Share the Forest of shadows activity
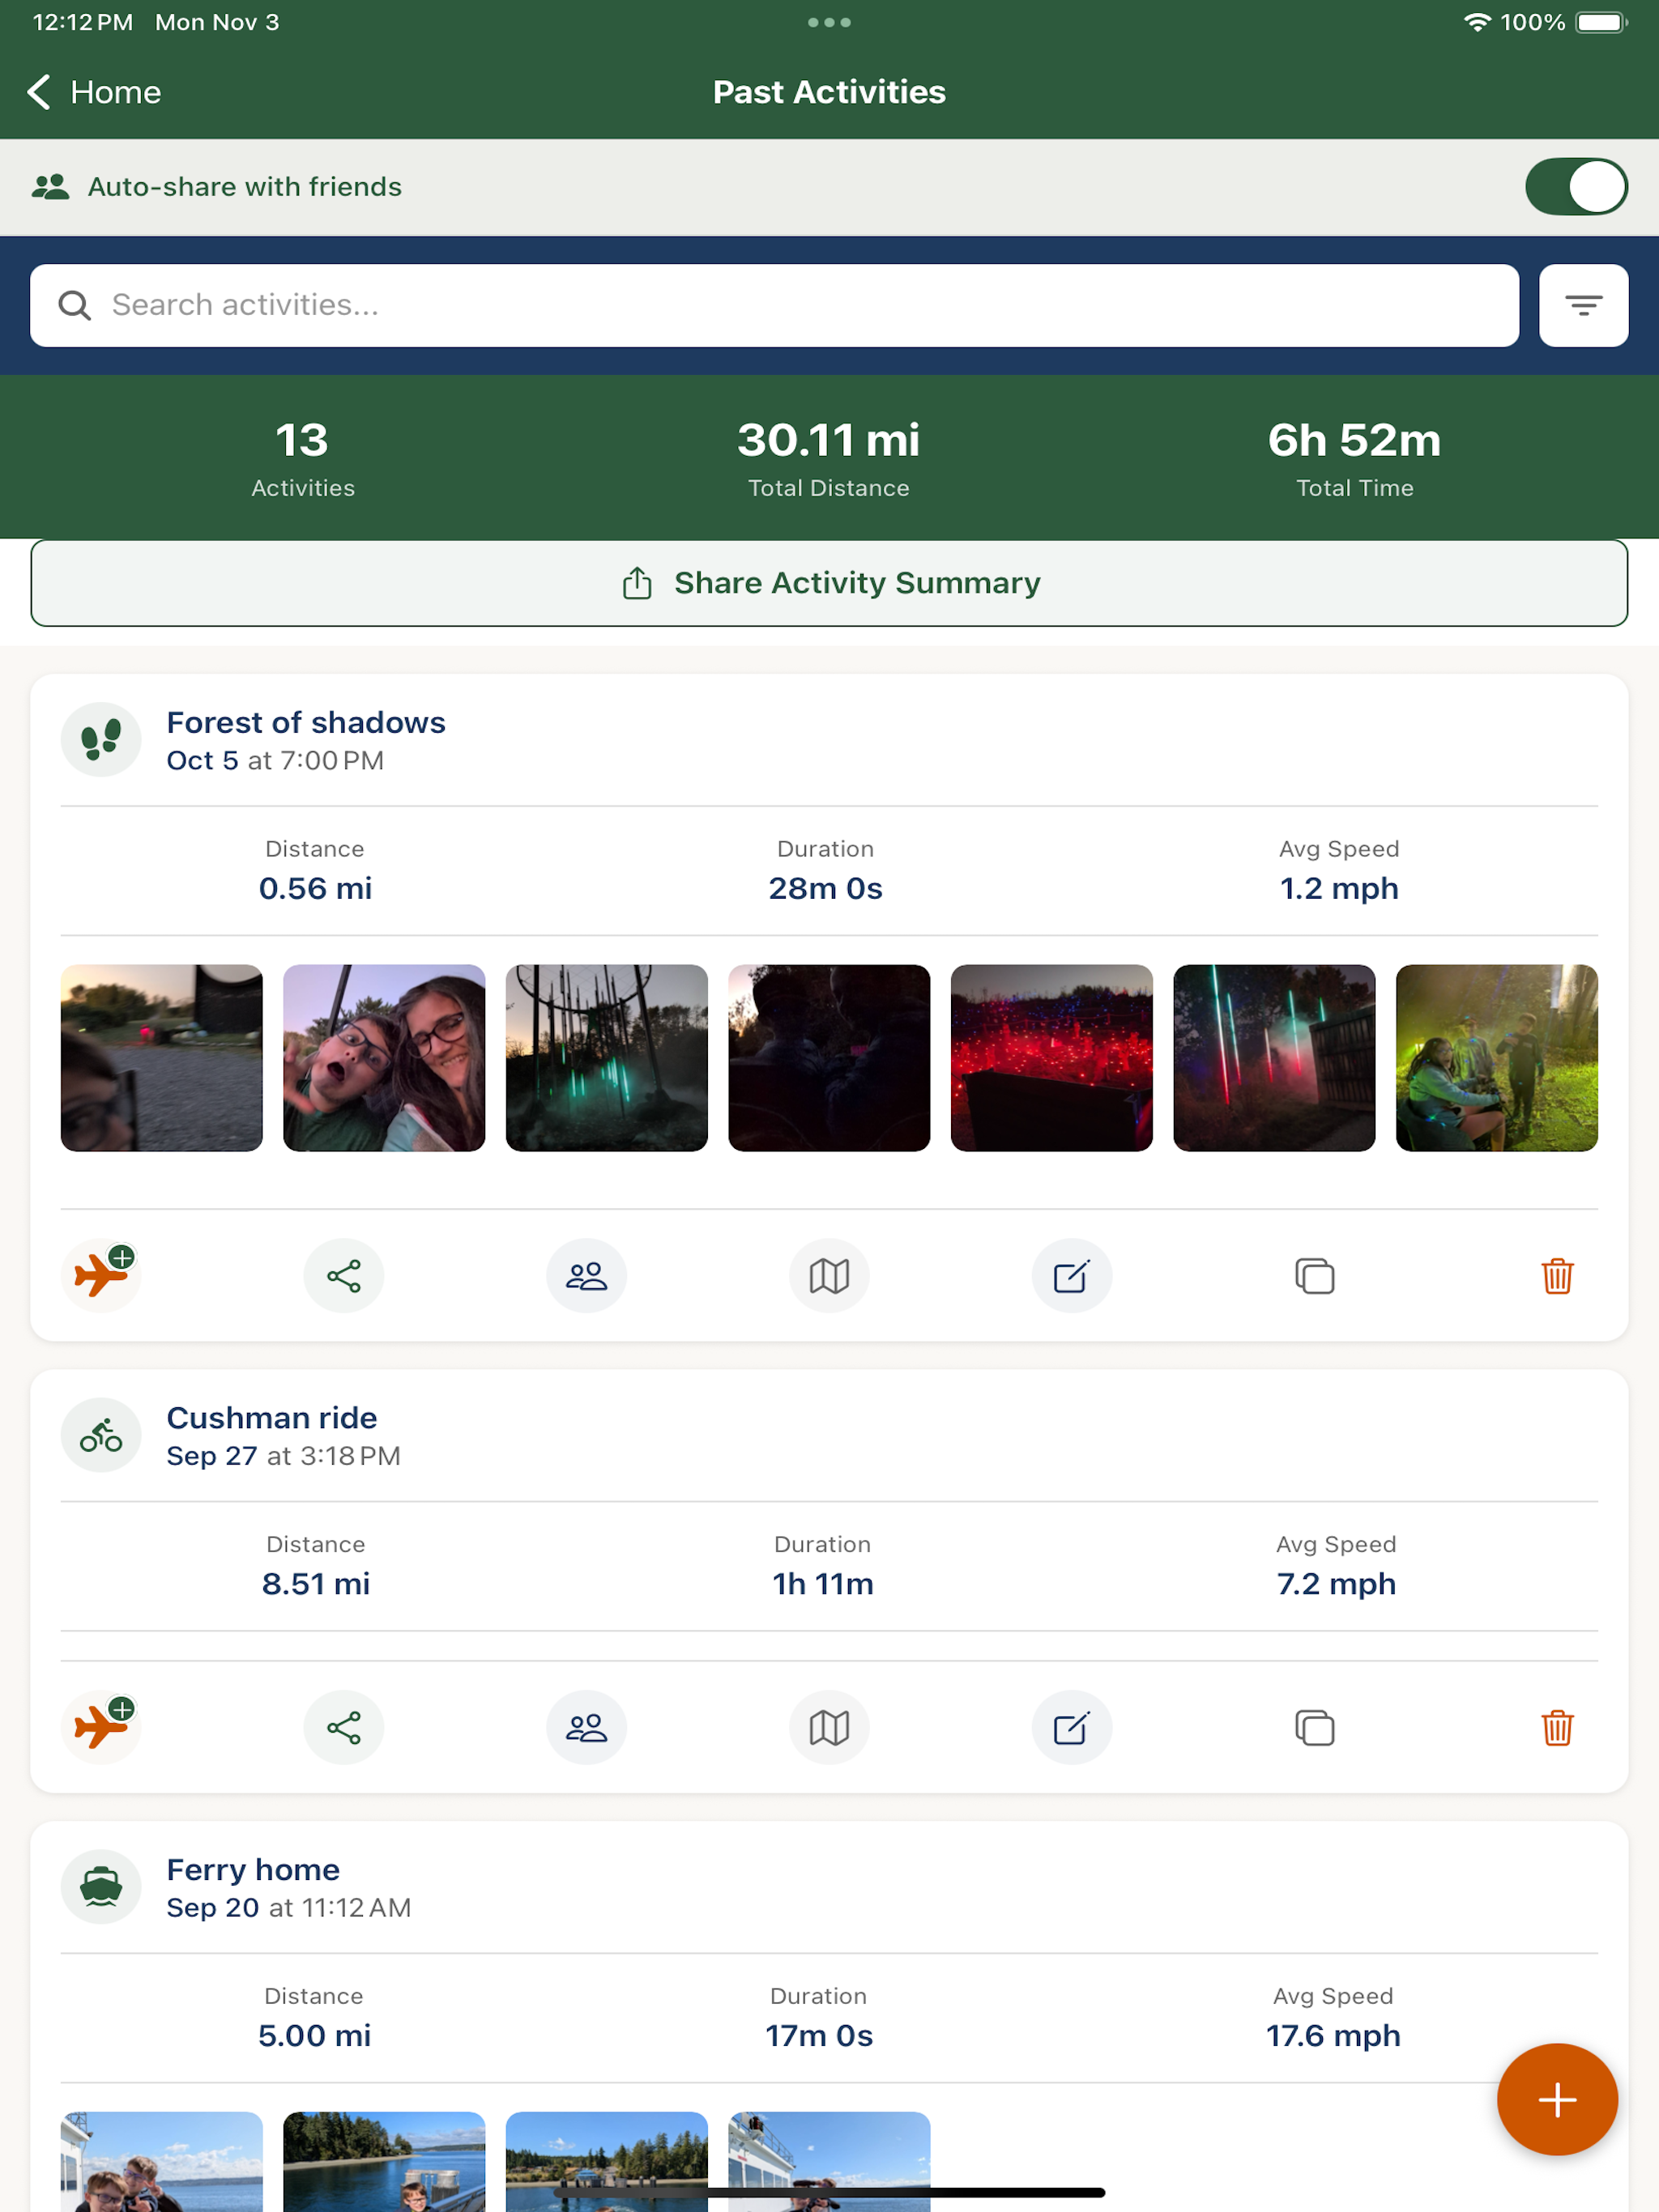This screenshot has width=1659, height=2212. coord(344,1276)
